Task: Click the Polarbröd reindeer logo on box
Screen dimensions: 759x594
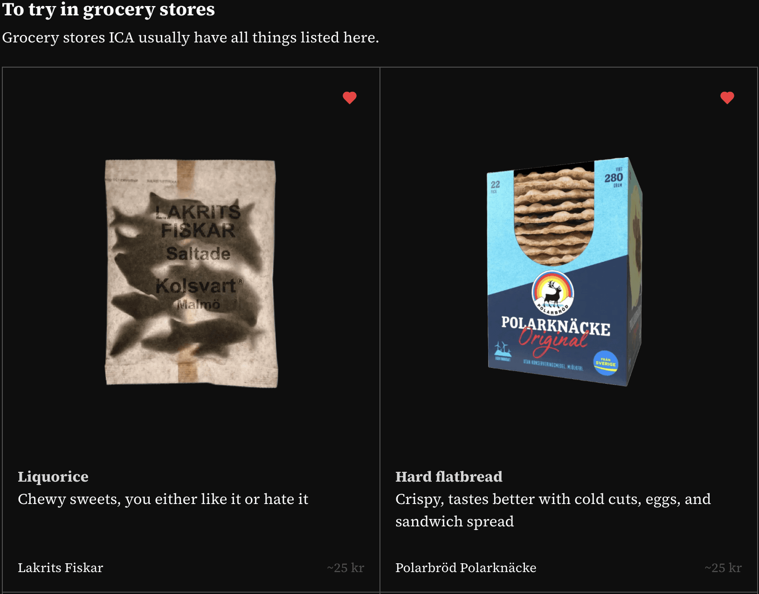Action: [x=553, y=292]
